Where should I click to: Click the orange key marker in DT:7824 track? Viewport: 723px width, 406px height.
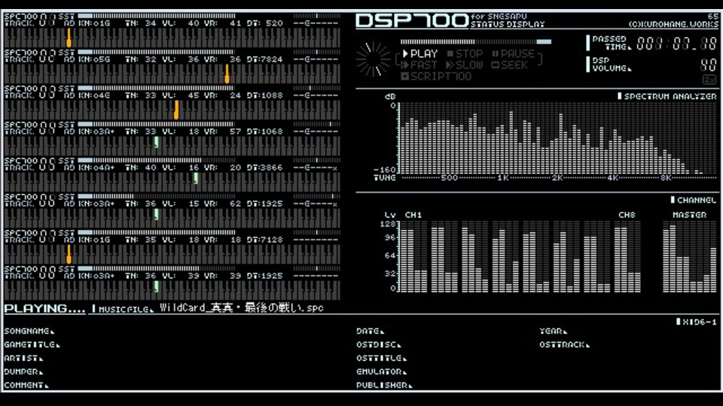tap(227, 74)
